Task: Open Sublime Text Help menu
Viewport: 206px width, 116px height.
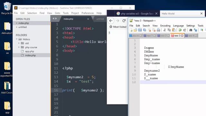Action: click(x=99, y=13)
